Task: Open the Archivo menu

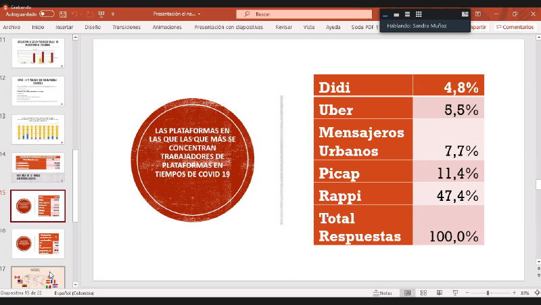Action: tap(11, 27)
